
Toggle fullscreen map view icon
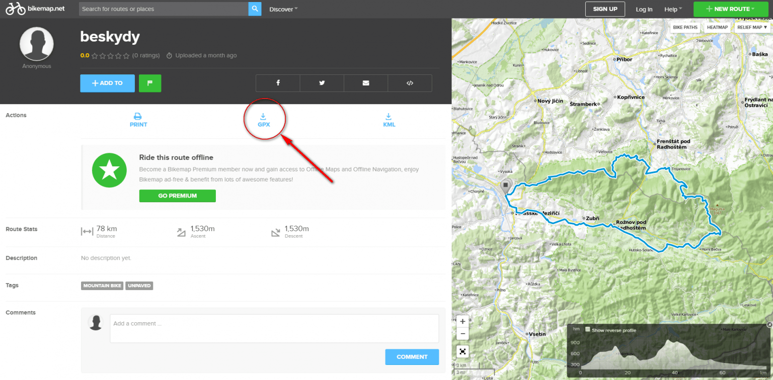(x=462, y=352)
